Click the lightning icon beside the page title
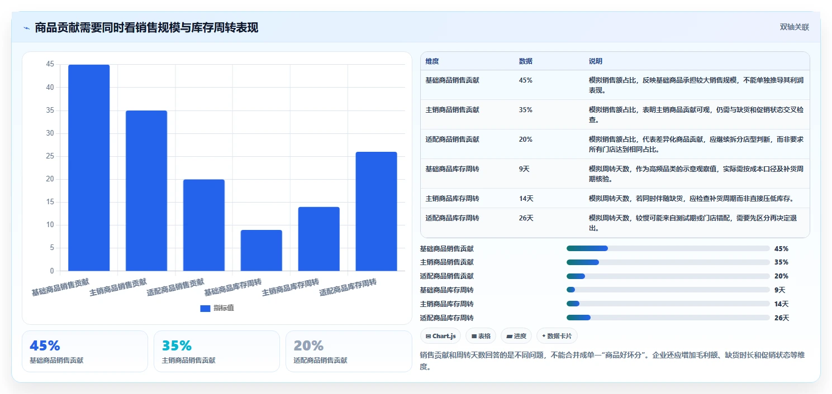Screen dimensions: 832x394 27,28
